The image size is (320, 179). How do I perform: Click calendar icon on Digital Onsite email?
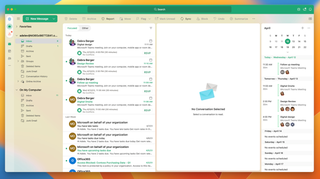click(151, 98)
